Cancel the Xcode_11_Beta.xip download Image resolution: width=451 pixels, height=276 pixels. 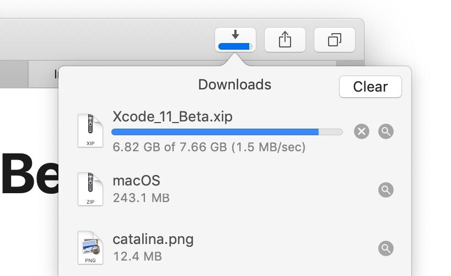(x=362, y=131)
